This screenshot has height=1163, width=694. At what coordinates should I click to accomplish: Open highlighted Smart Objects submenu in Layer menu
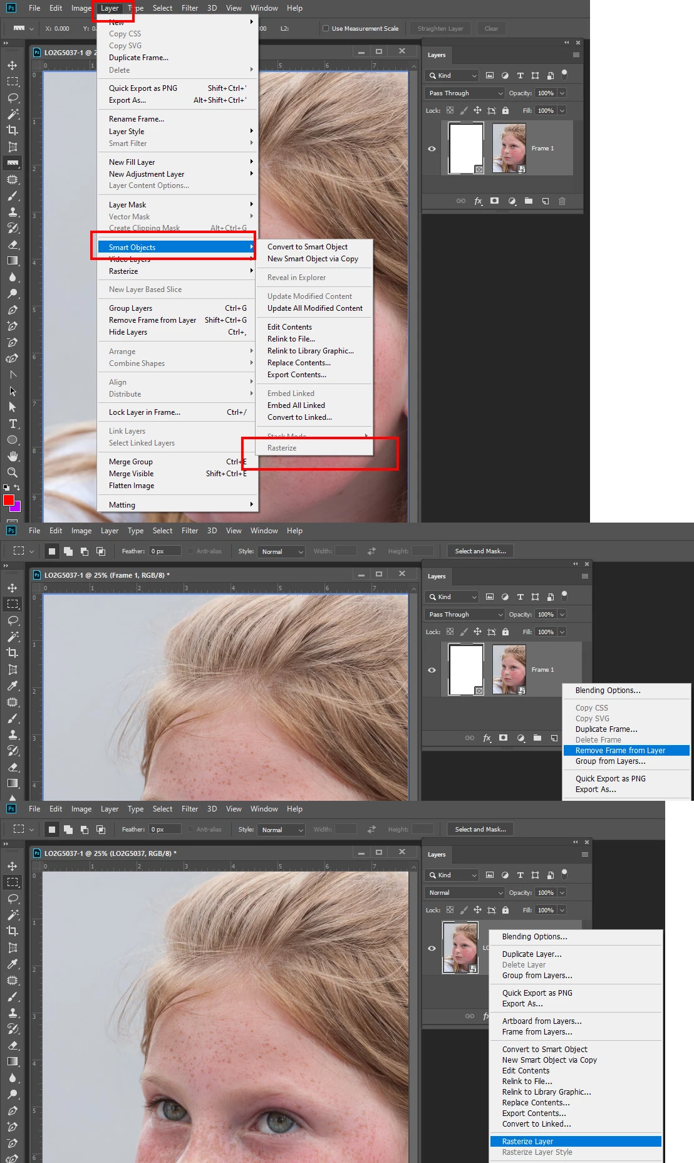[x=176, y=247]
